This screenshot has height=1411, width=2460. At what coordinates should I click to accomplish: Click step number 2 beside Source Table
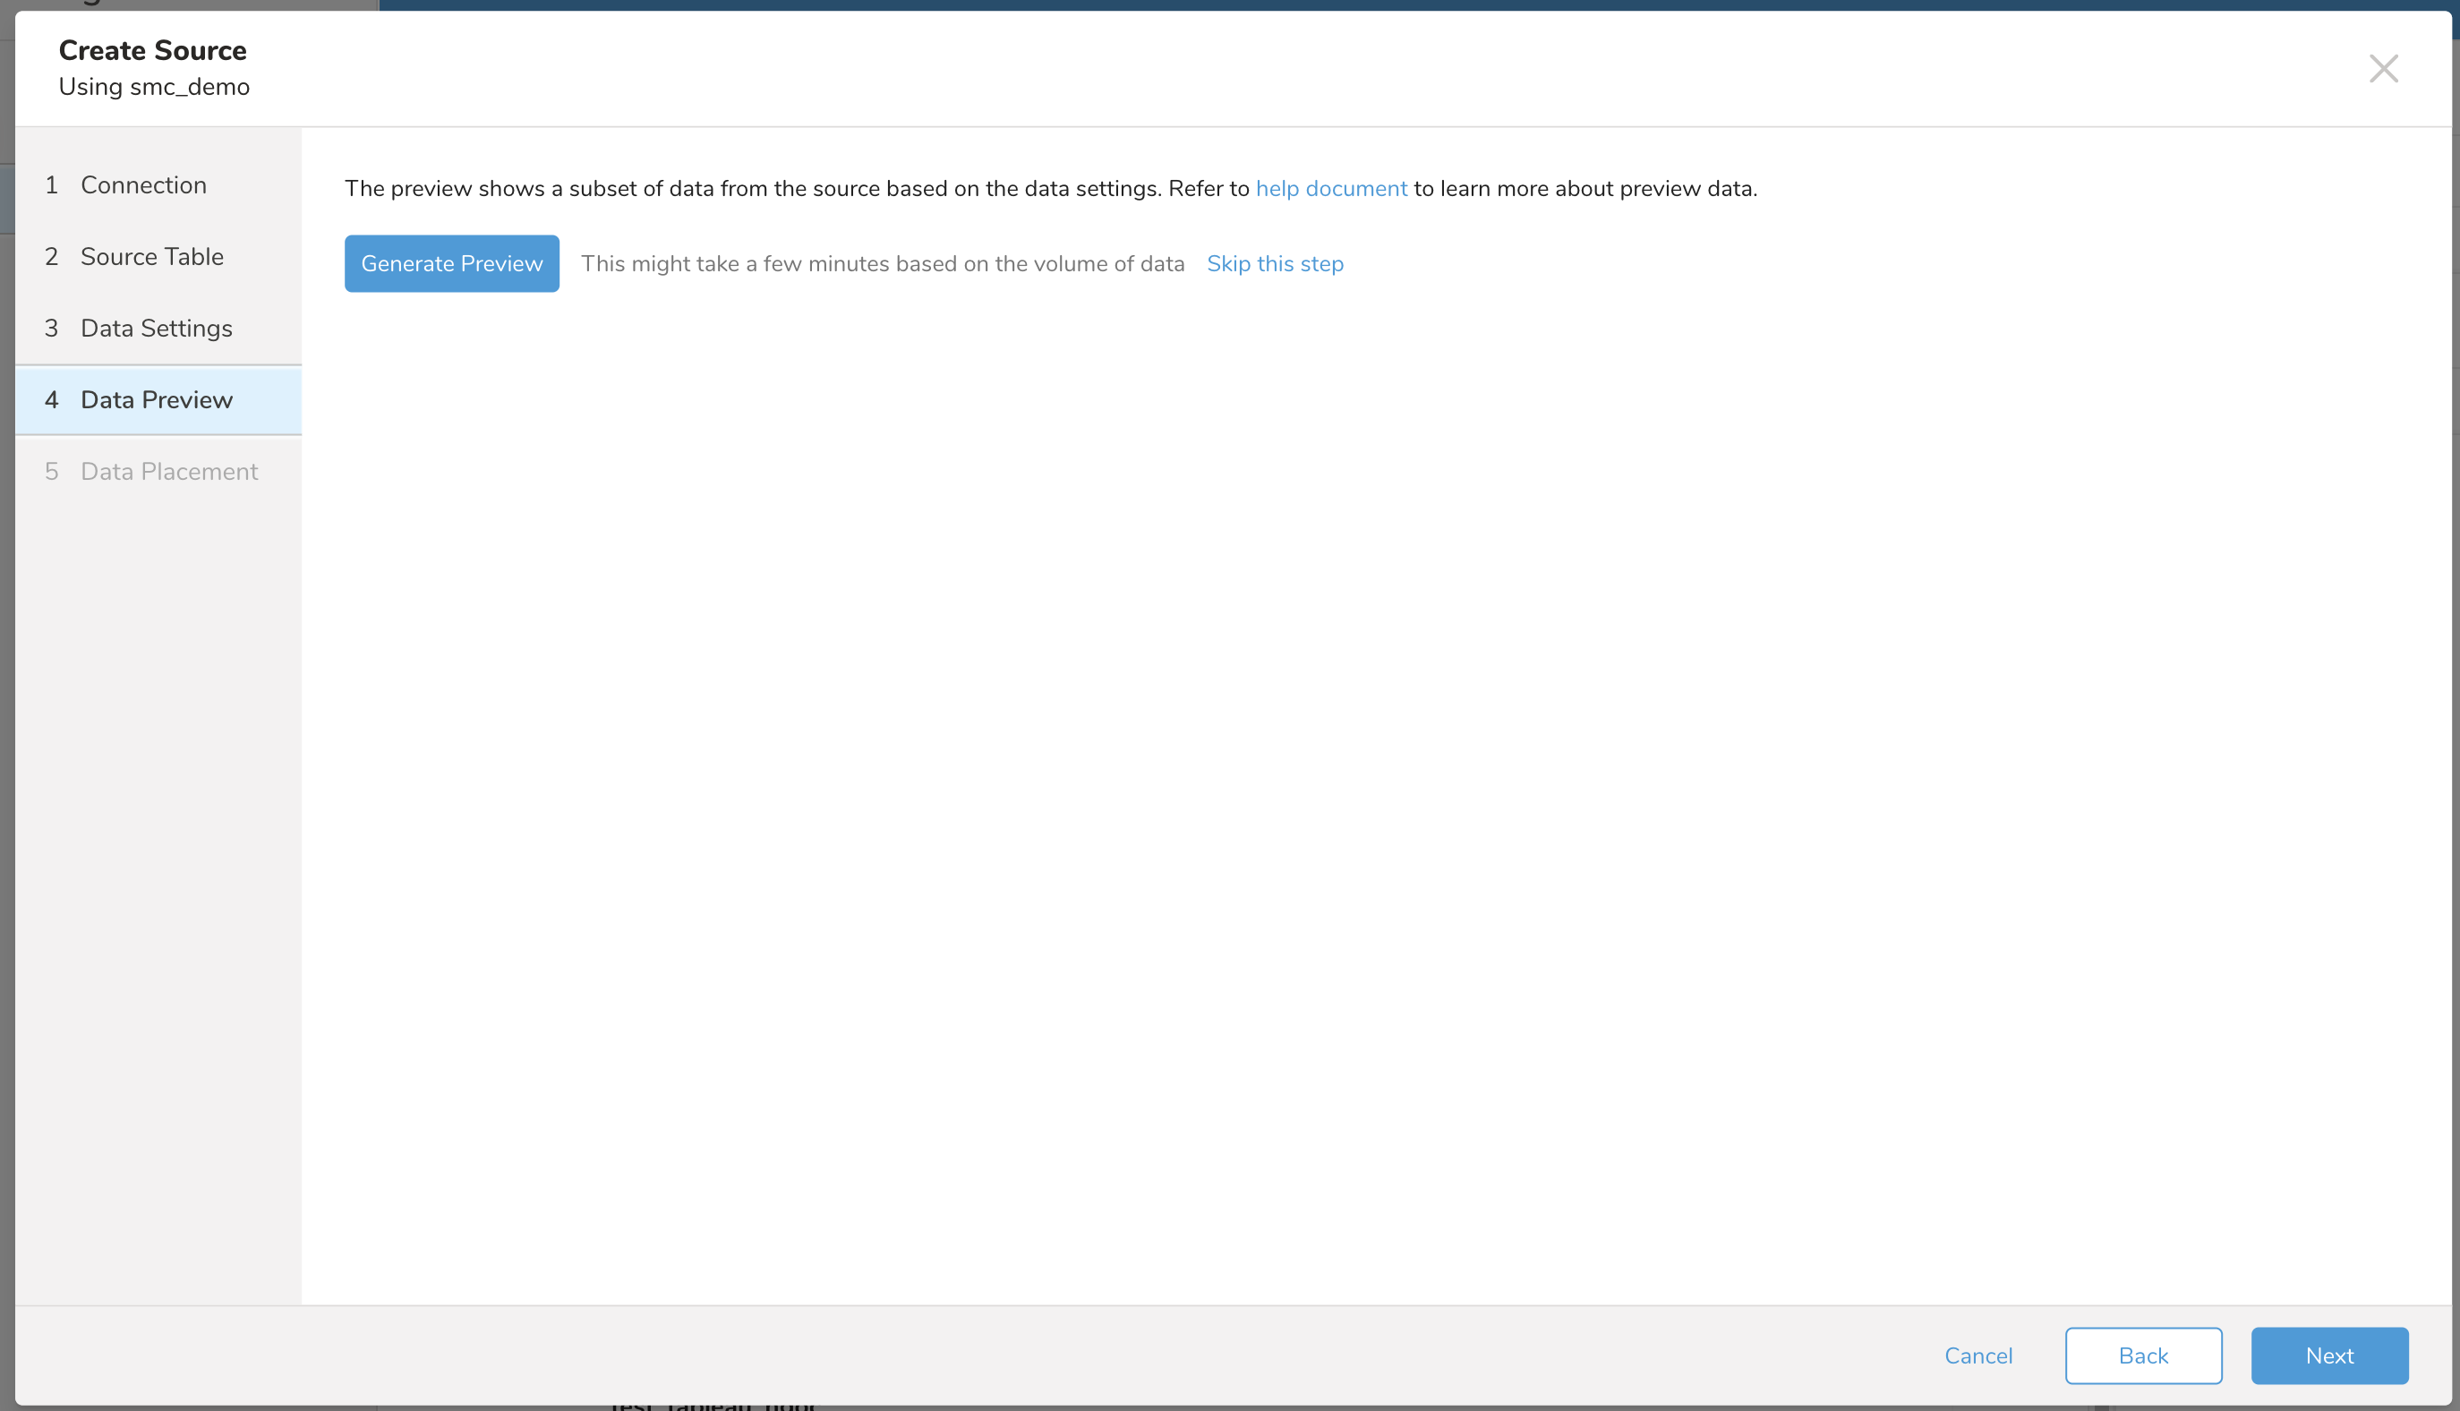[x=51, y=257]
